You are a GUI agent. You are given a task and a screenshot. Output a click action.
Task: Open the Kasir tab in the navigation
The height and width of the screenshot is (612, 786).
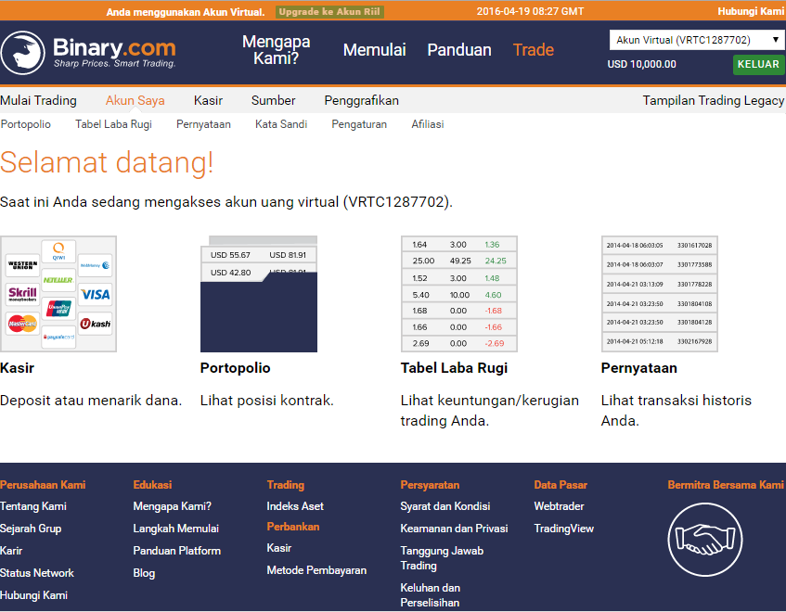coord(208,101)
